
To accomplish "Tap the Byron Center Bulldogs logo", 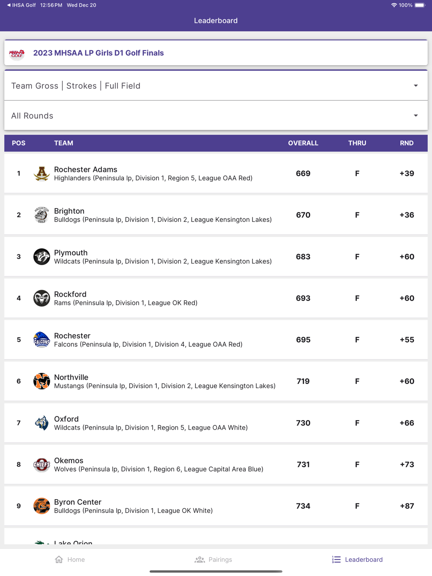I will tap(41, 506).
